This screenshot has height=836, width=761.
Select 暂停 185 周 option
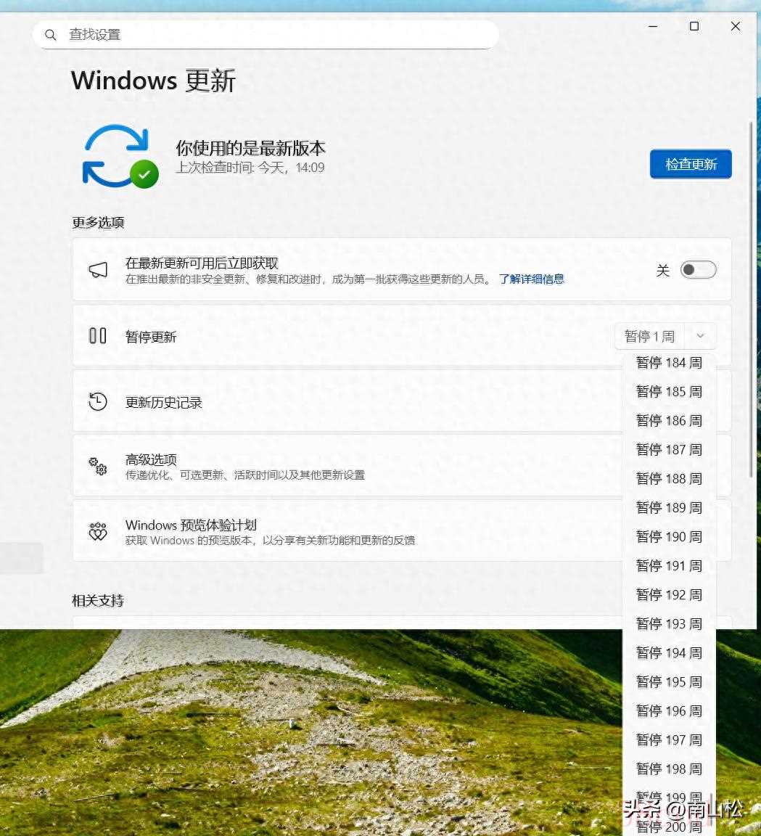click(669, 392)
